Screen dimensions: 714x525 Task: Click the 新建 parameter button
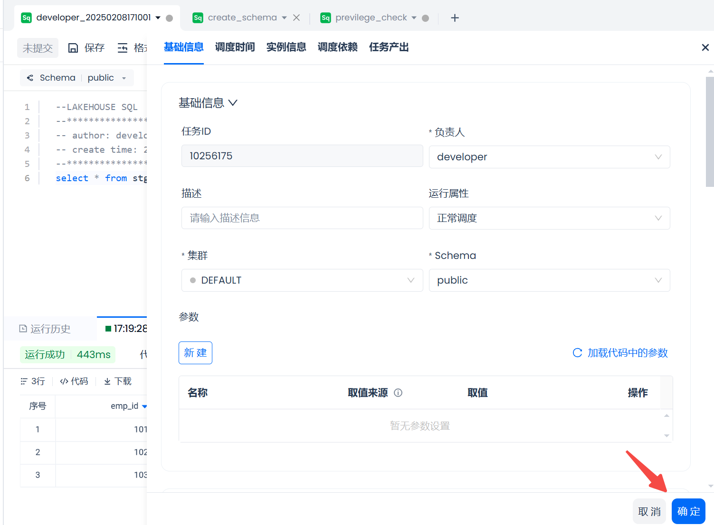pyautogui.click(x=195, y=353)
